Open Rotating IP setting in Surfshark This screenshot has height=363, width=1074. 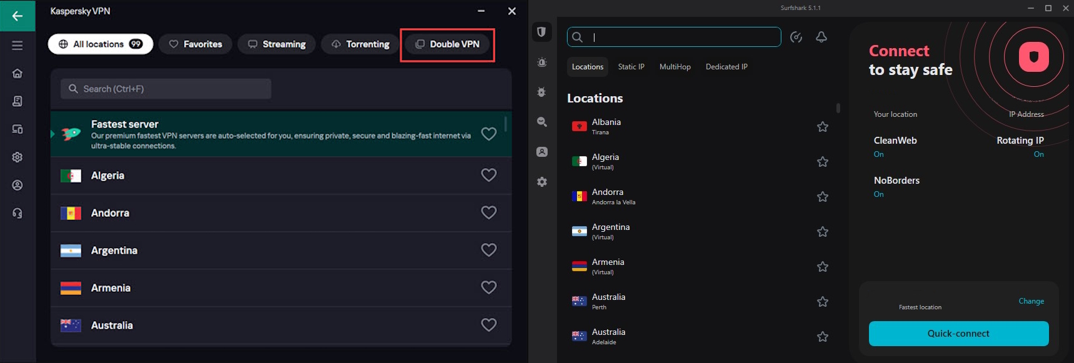pos(1020,146)
